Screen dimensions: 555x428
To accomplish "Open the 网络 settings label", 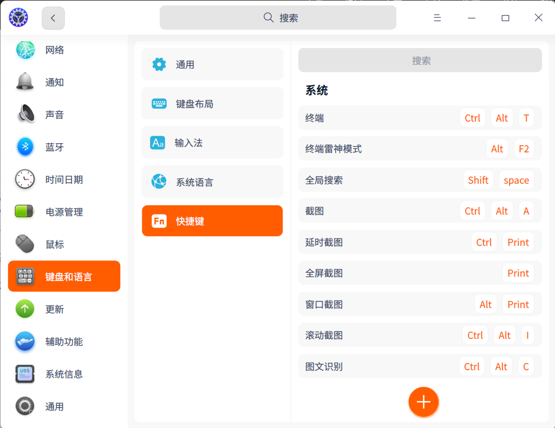I will click(x=55, y=50).
